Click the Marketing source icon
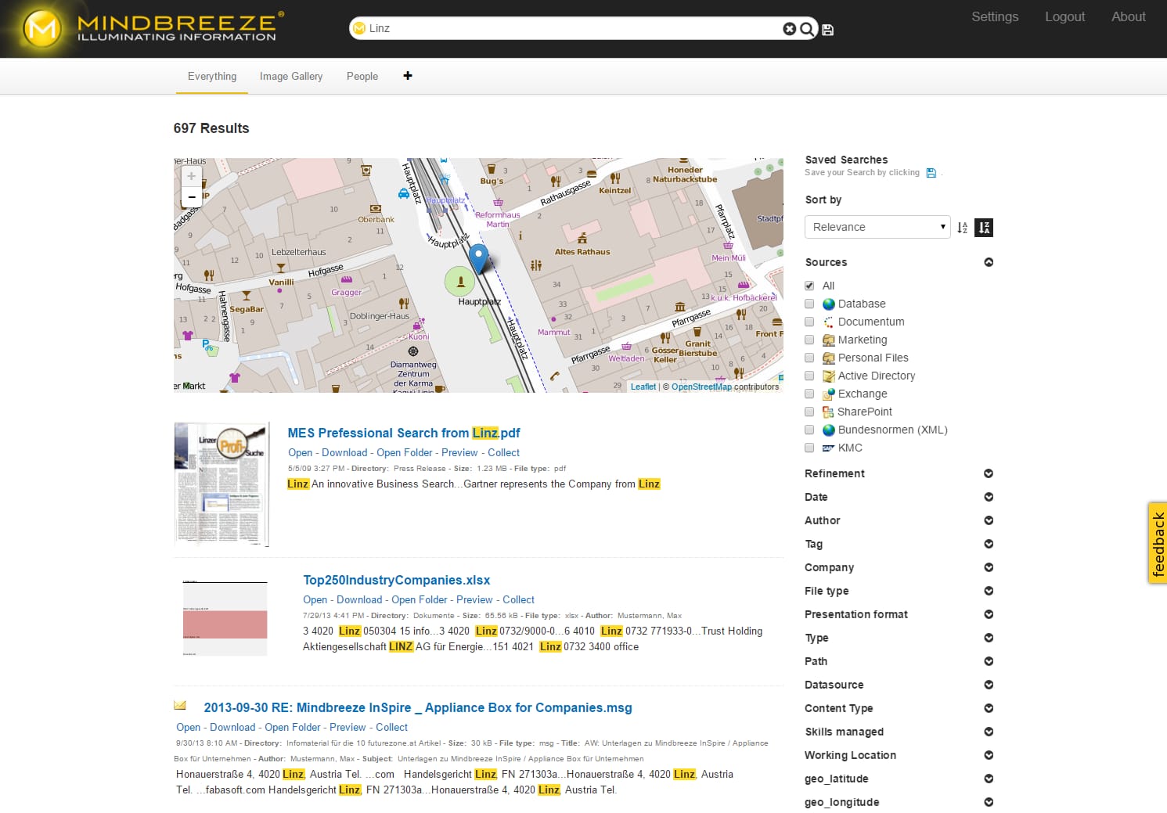The image size is (1167, 813). (829, 340)
